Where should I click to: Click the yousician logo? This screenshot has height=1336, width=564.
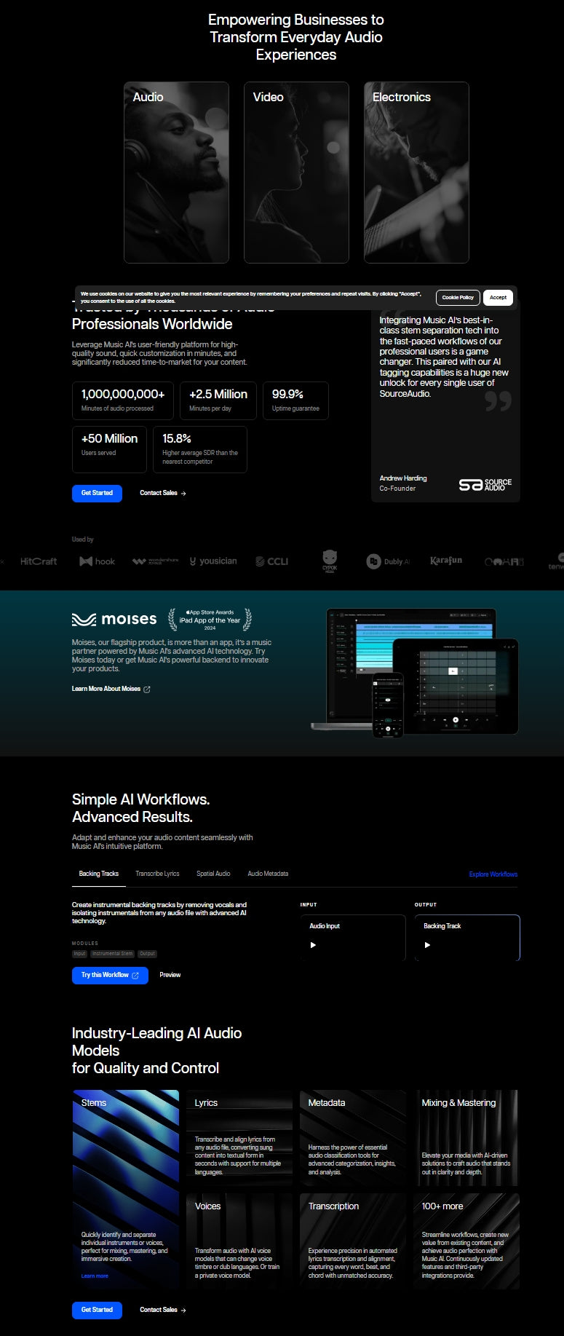[213, 561]
